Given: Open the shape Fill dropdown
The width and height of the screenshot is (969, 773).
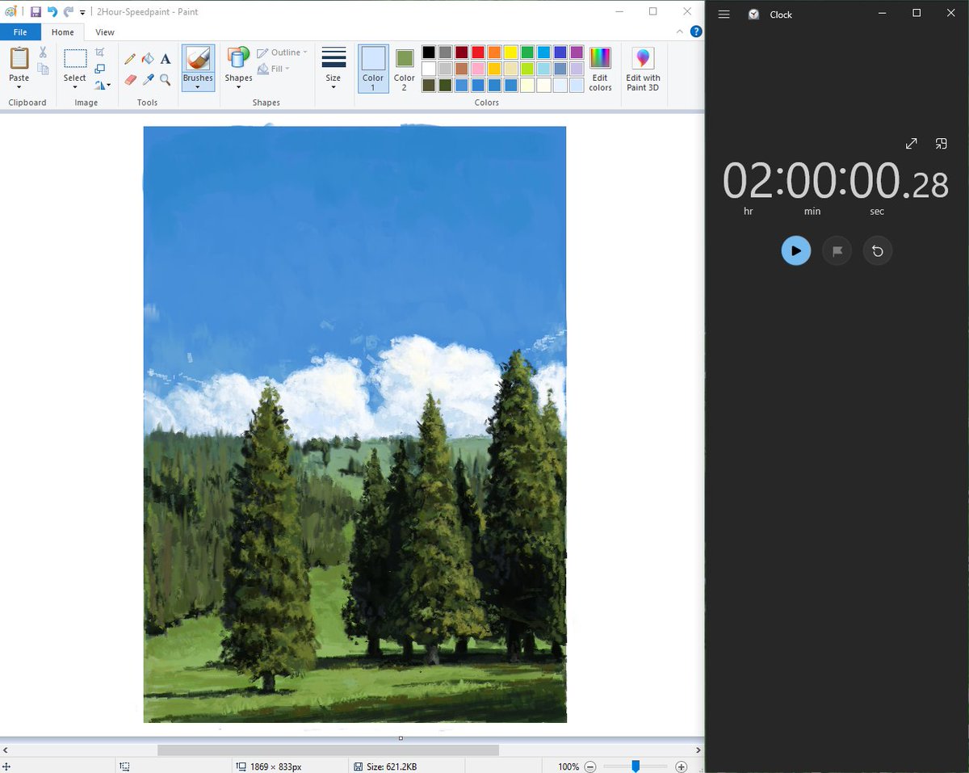Looking at the screenshot, I should (274, 69).
